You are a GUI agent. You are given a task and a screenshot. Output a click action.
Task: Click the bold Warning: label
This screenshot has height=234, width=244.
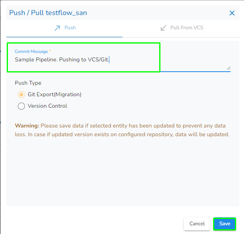pyautogui.click(x=27, y=126)
